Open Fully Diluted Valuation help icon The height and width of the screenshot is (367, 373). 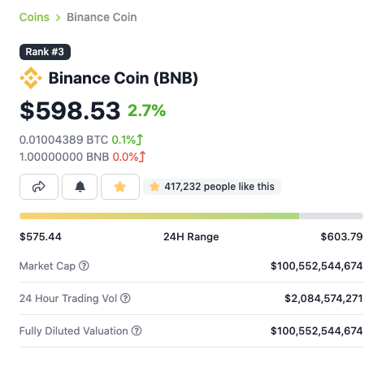137,330
